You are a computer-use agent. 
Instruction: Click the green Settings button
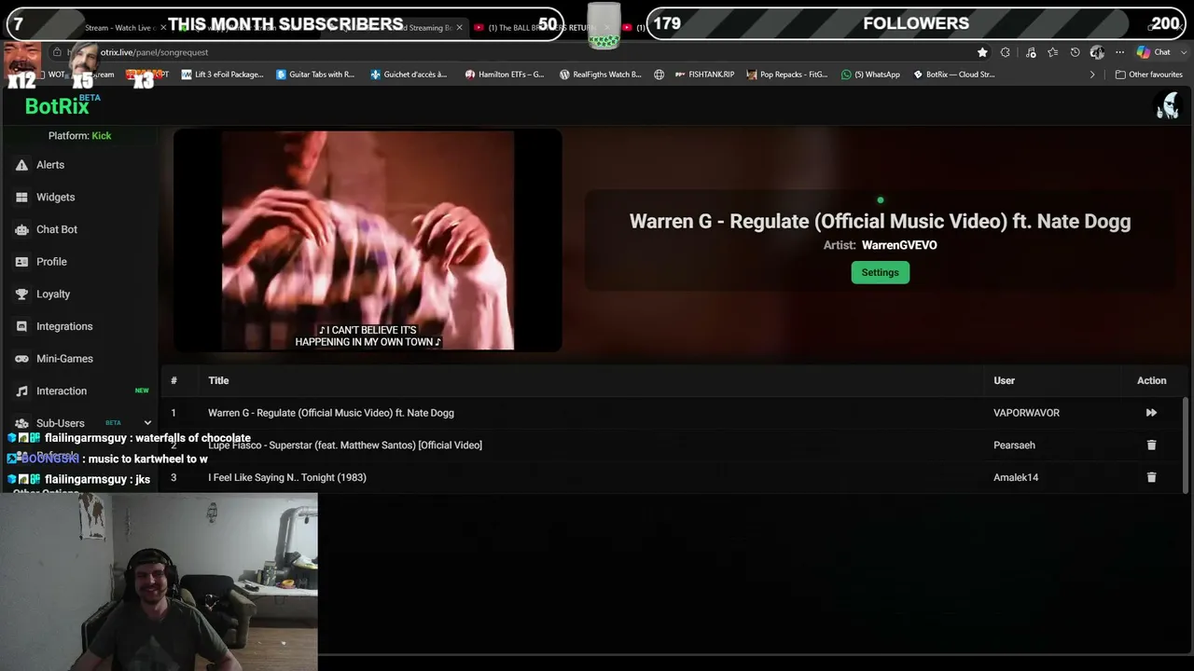880,272
